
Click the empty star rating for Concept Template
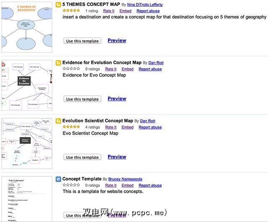71,185
